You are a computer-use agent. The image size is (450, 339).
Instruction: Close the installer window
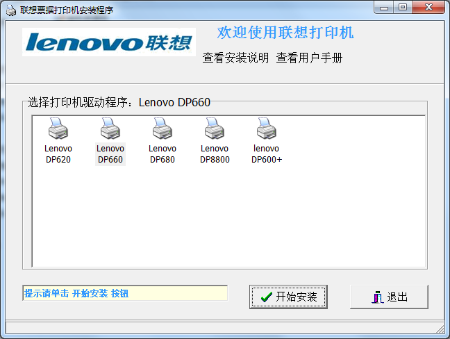[x=428, y=8]
